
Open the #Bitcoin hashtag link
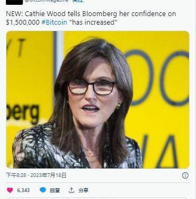(54, 23)
